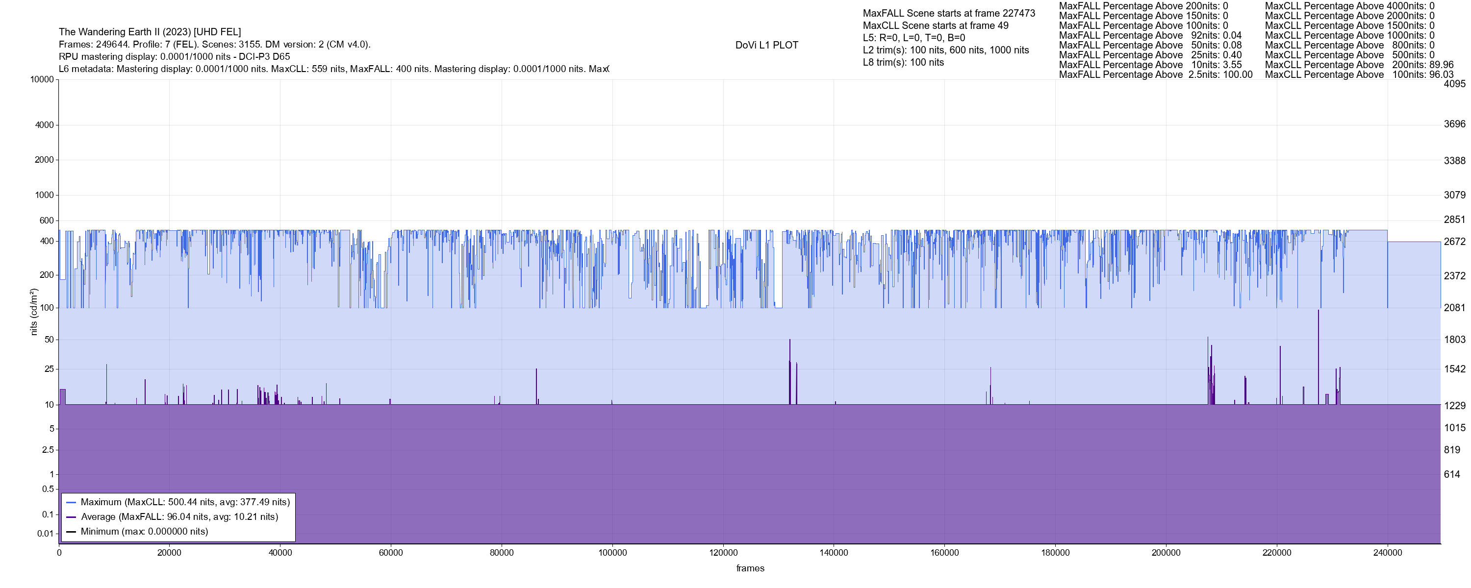The width and height of the screenshot is (1471, 588).
Task: Click the 'RPU mastering display' info line
Action: tap(174, 56)
